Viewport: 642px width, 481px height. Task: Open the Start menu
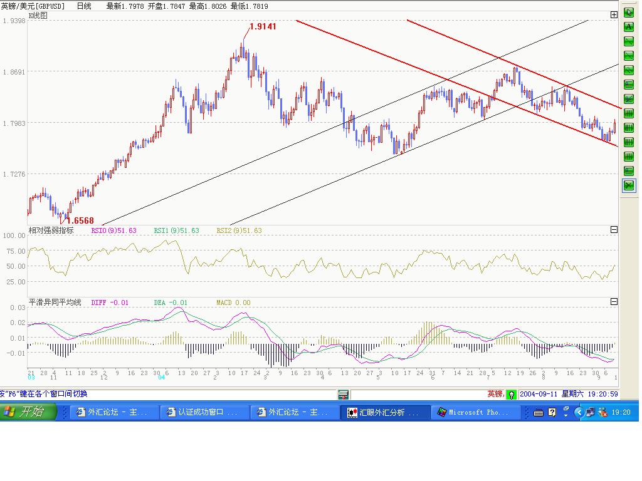(28, 411)
